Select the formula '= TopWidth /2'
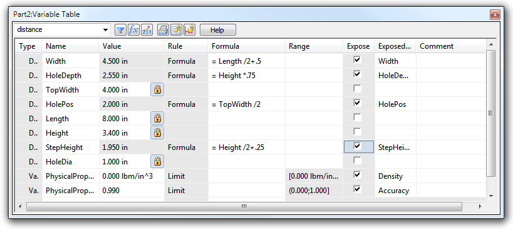The height and width of the screenshot is (230, 513). (236, 104)
